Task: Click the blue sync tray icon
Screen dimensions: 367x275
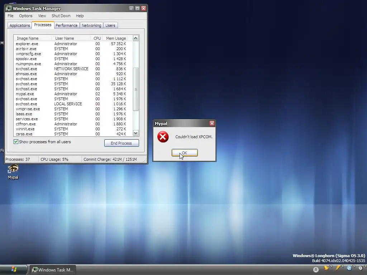Action: (x=349, y=268)
